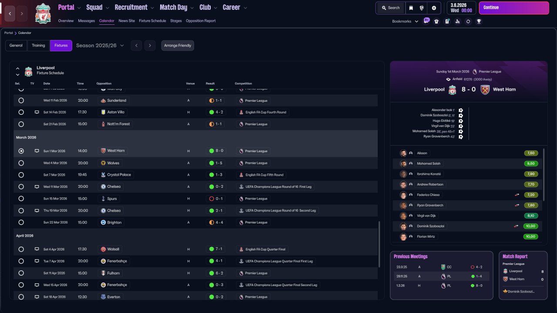Open the Opposition Report sub-tab
Image resolution: width=557 pixels, height=313 pixels.
click(201, 21)
